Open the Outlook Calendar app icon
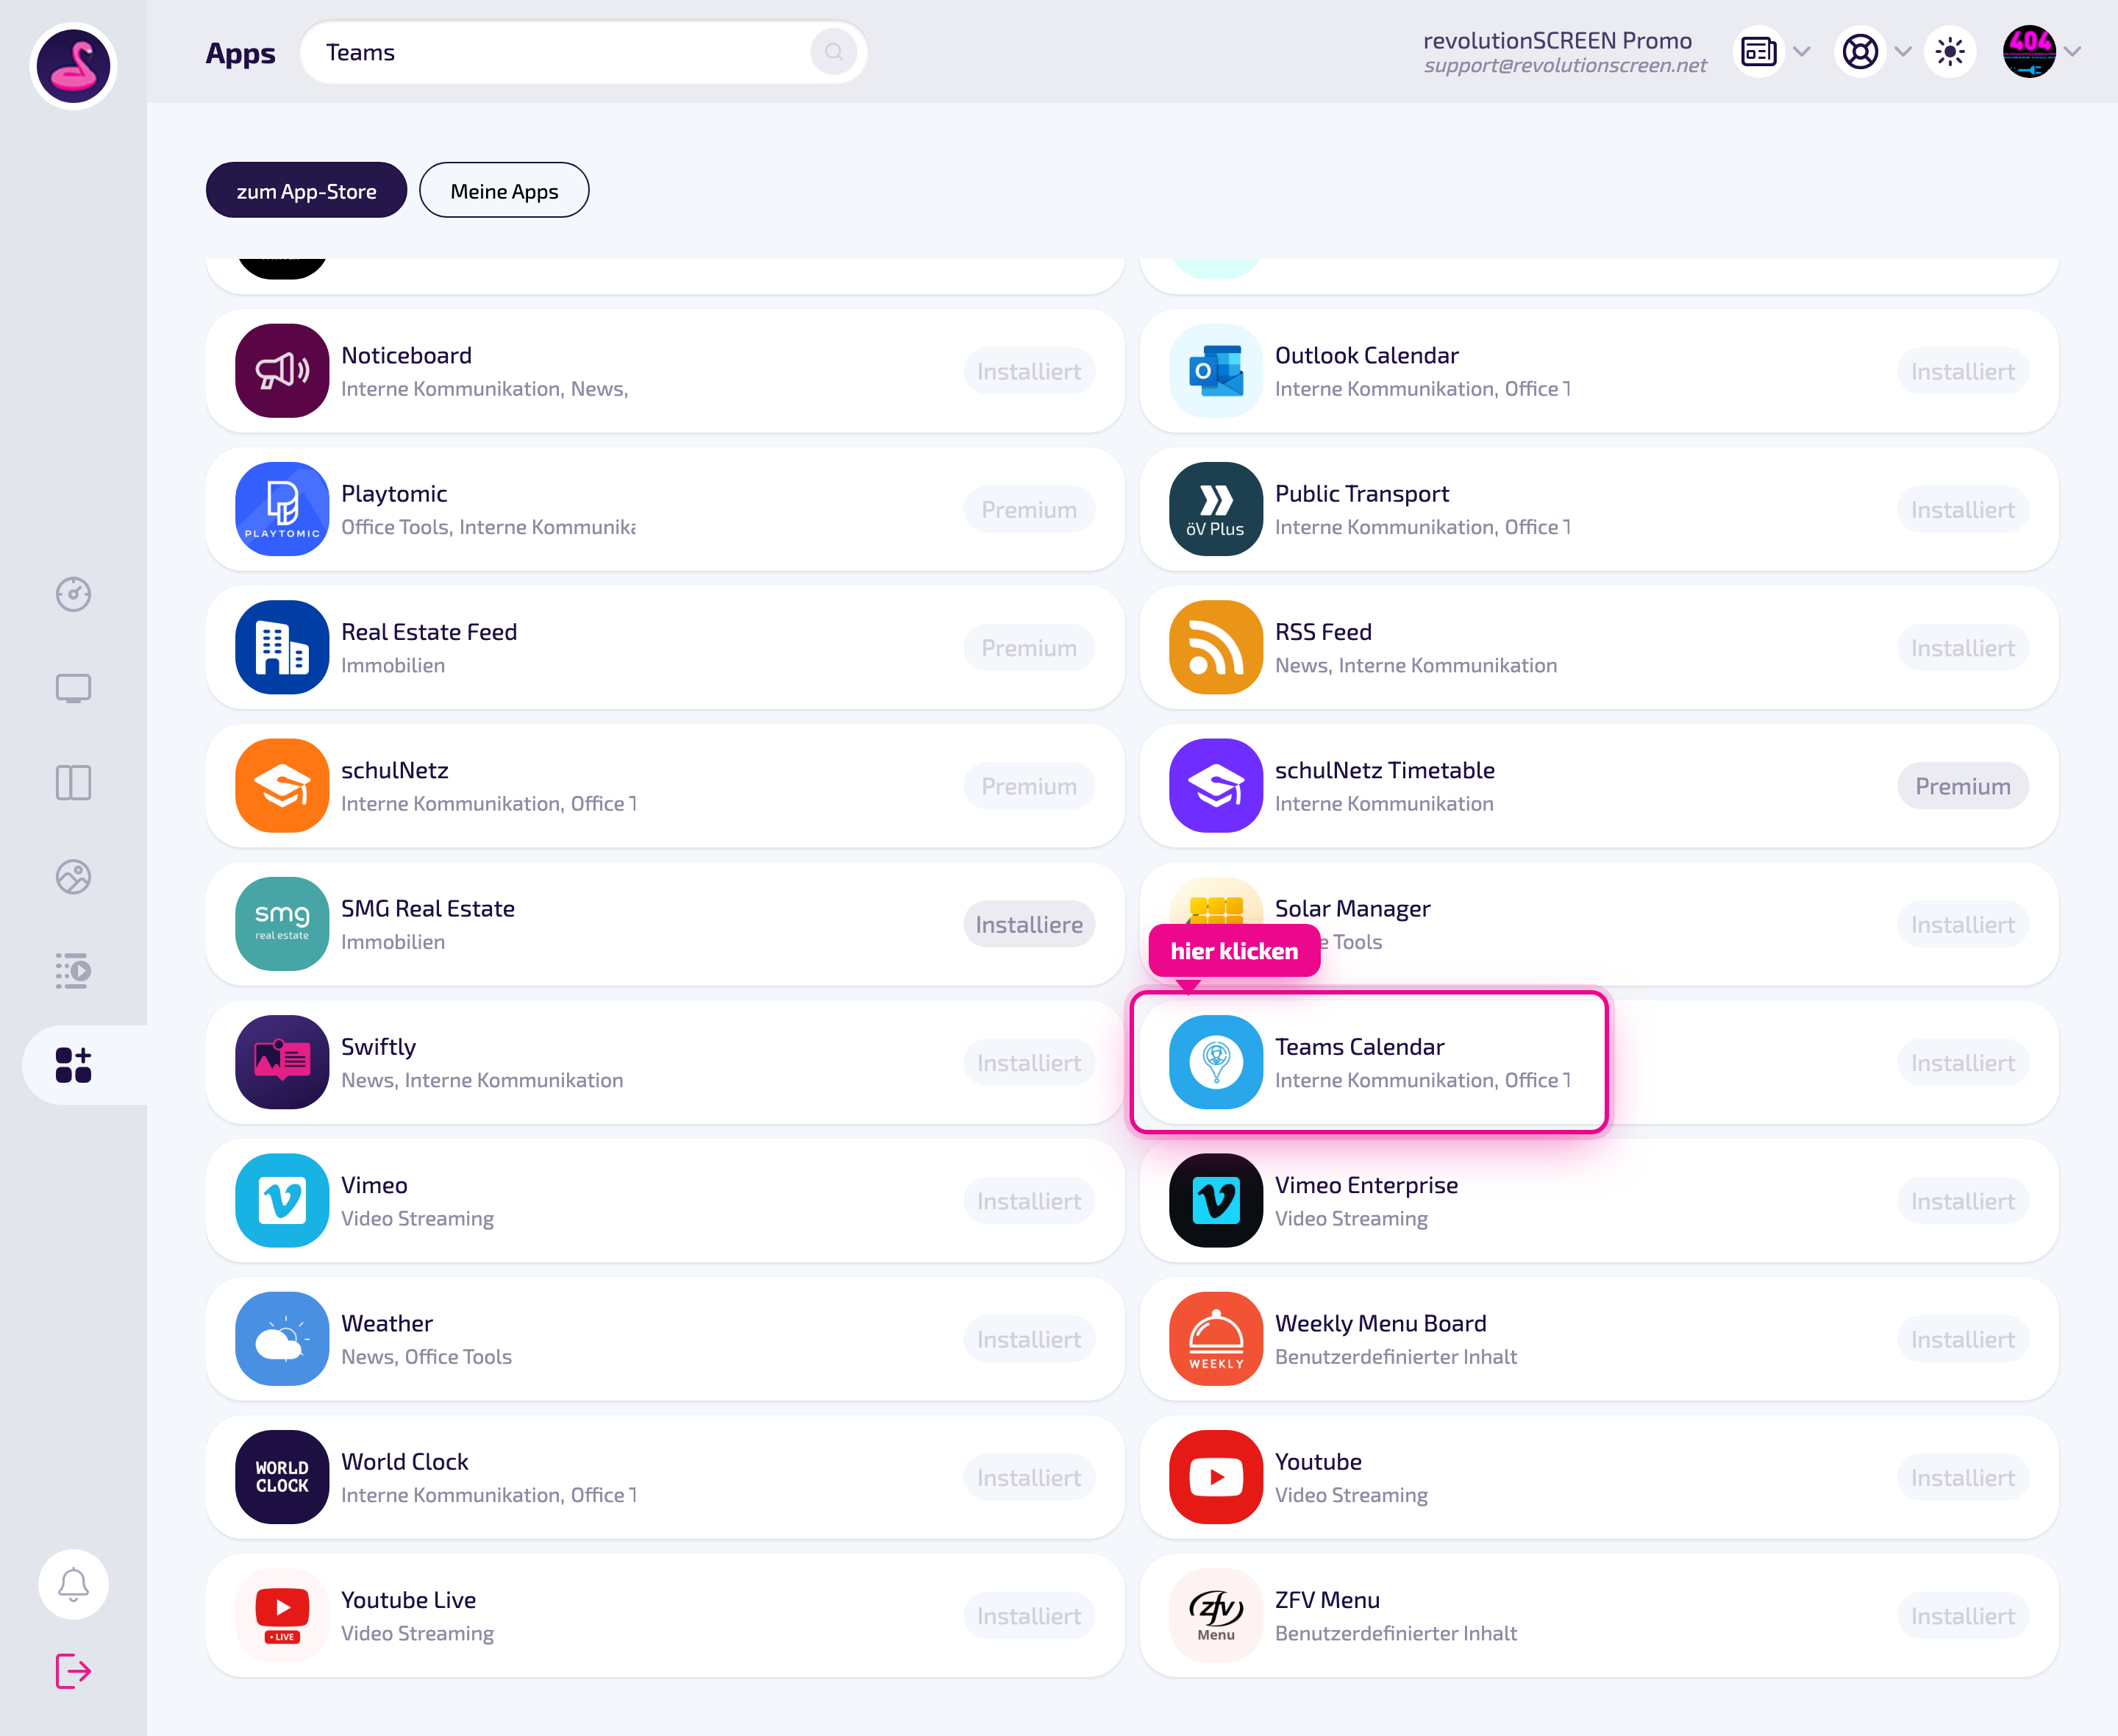 (x=1216, y=370)
